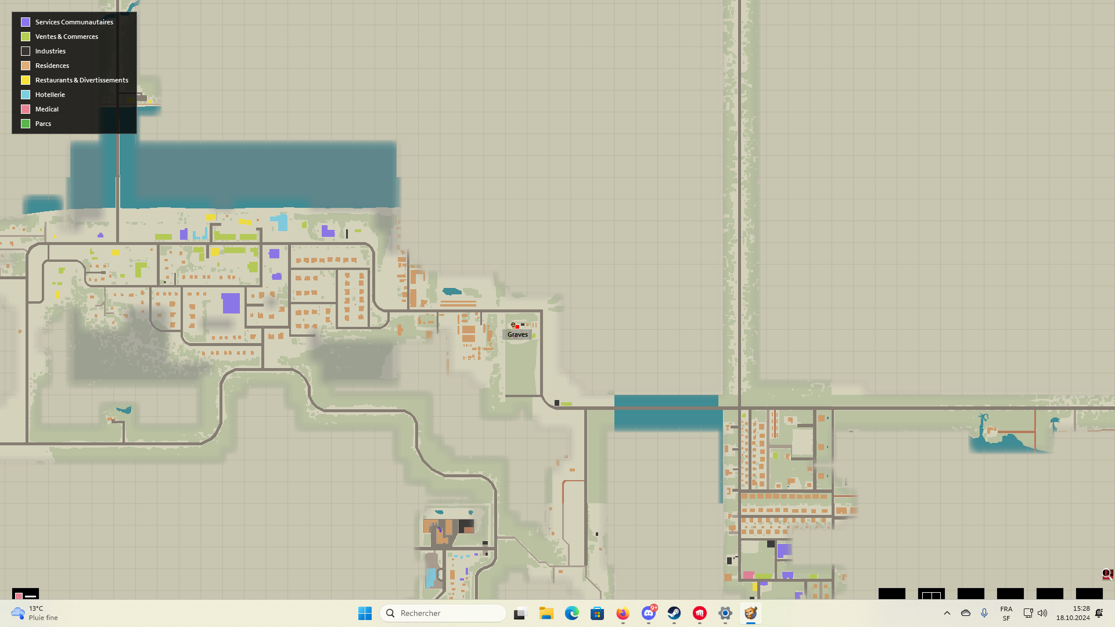The image size is (1115, 627).
Task: Click the tan Residences legend swatch
Action: click(26, 66)
